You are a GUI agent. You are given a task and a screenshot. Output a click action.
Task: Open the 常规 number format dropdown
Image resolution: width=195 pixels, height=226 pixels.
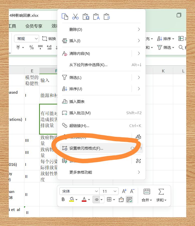coord(27,39)
